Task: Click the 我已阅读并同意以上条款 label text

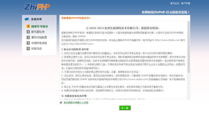Action: tap(76, 103)
